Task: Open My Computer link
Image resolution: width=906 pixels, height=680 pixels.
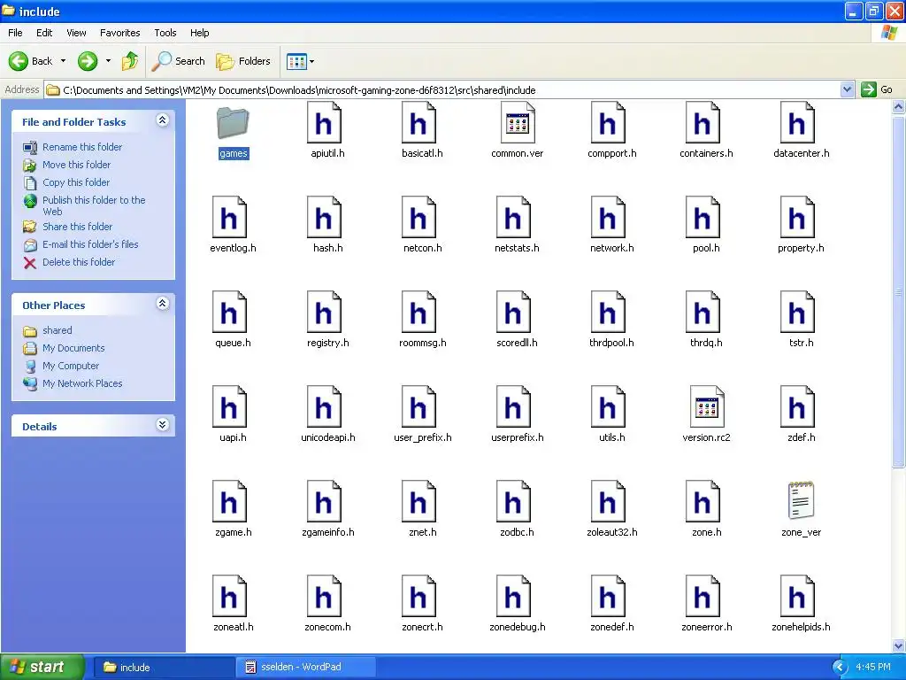Action: tap(71, 366)
